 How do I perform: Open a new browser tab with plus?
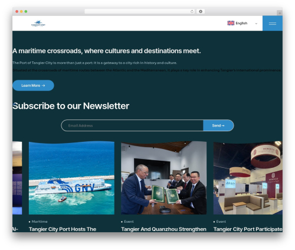coord(280,13)
